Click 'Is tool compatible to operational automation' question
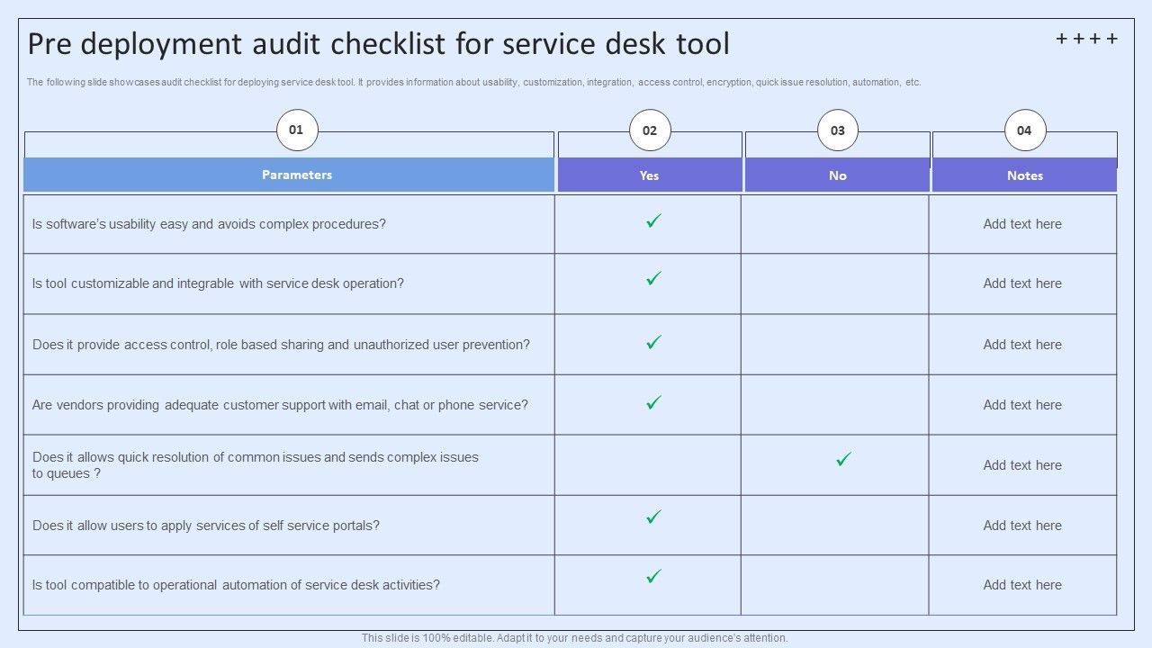Image resolution: width=1152 pixels, height=648 pixels. [x=236, y=585]
